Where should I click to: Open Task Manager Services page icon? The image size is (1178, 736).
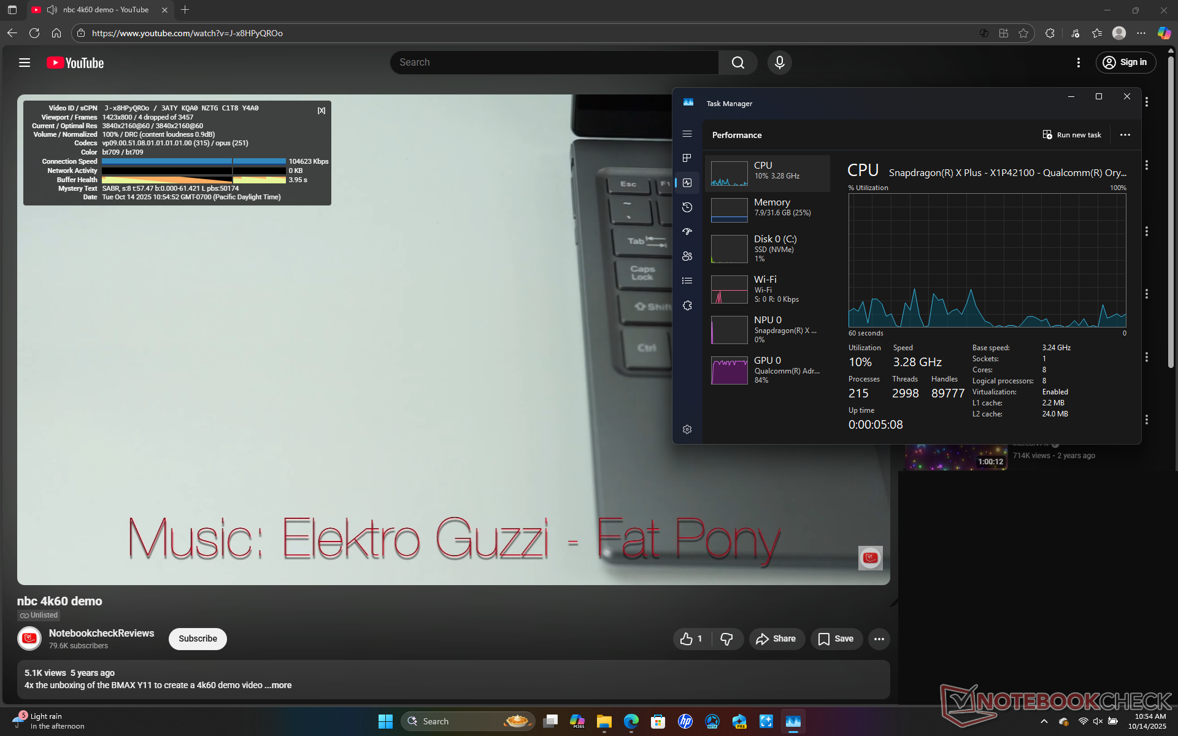point(687,305)
